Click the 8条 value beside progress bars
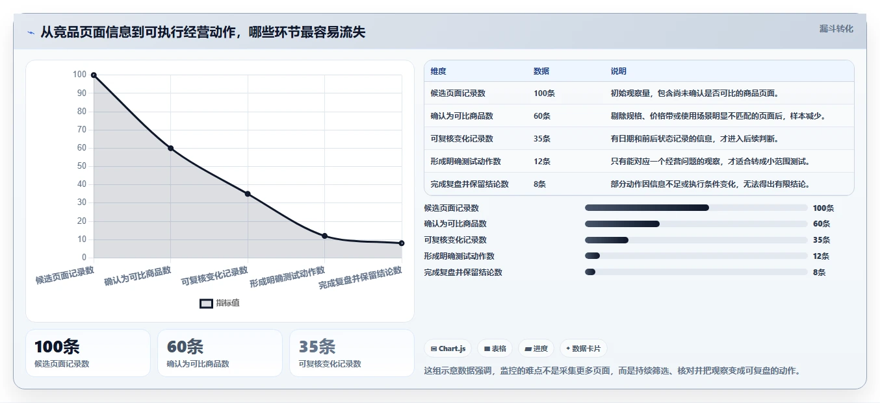880x403 pixels. pos(820,273)
